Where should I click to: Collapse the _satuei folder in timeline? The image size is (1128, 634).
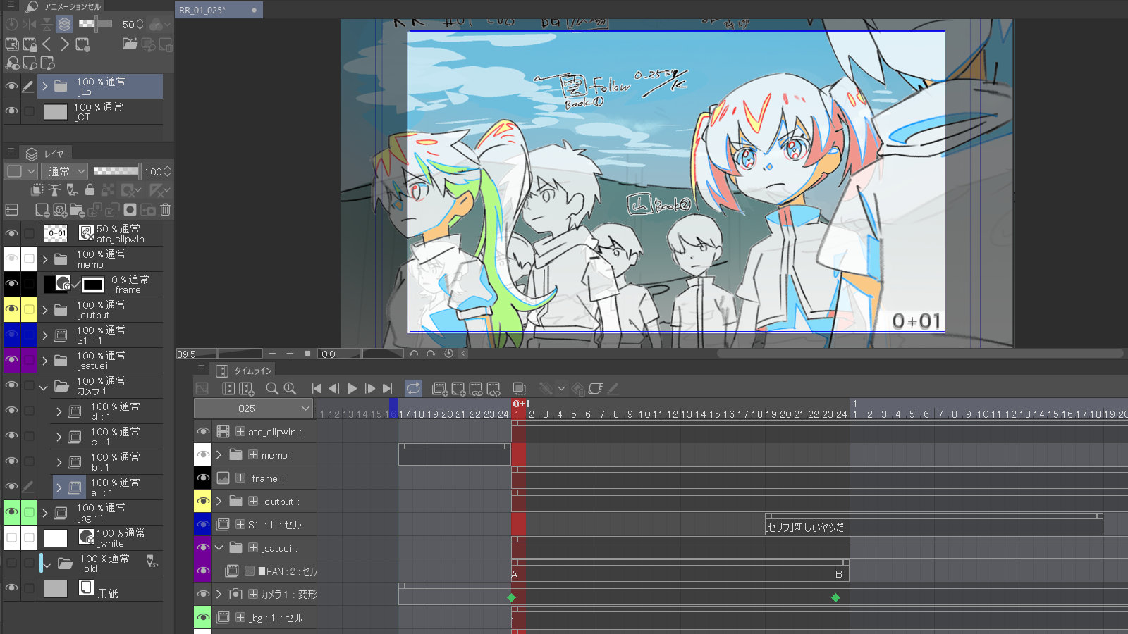click(x=219, y=548)
